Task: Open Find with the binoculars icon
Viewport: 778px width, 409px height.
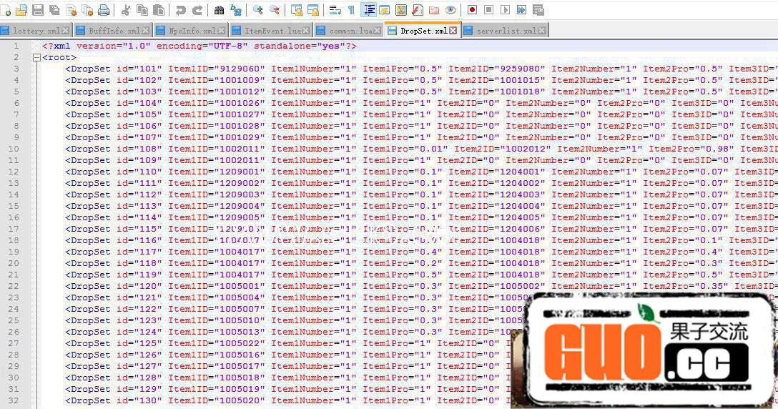Action: (x=219, y=10)
